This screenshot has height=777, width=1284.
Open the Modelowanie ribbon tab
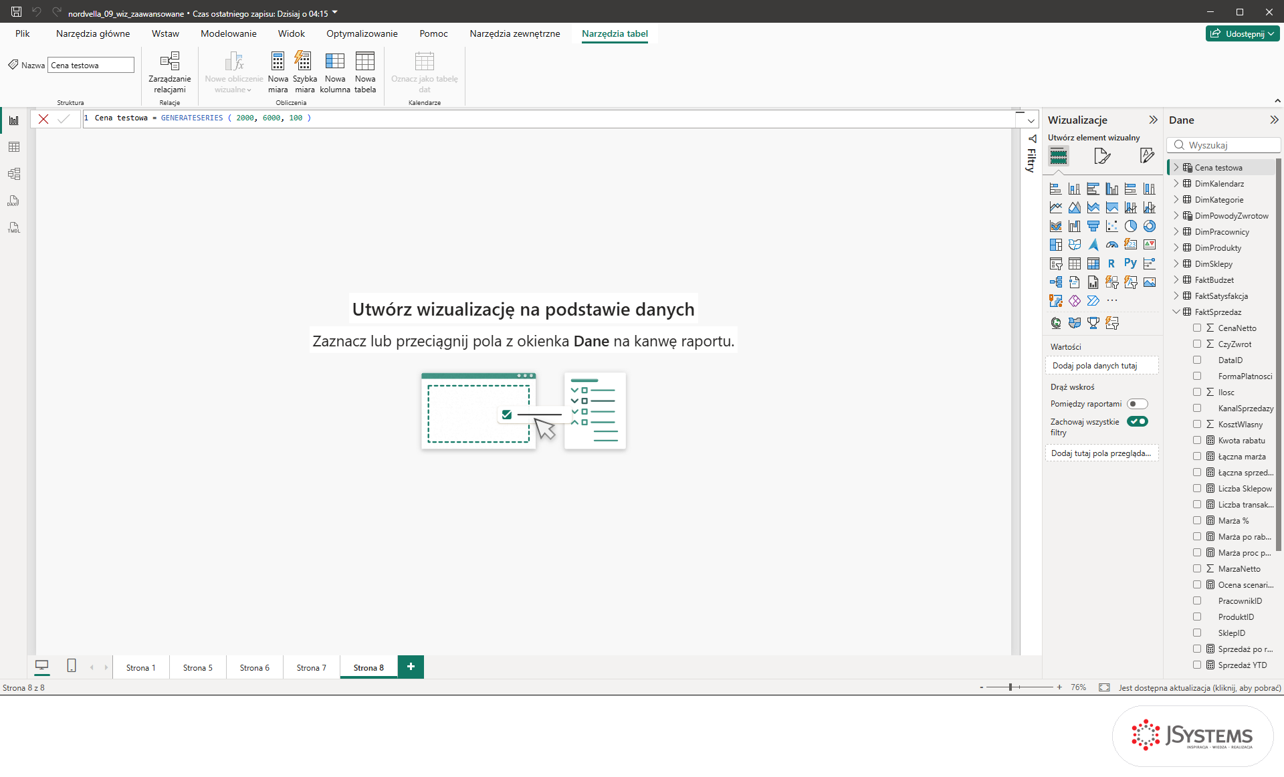[229, 33]
